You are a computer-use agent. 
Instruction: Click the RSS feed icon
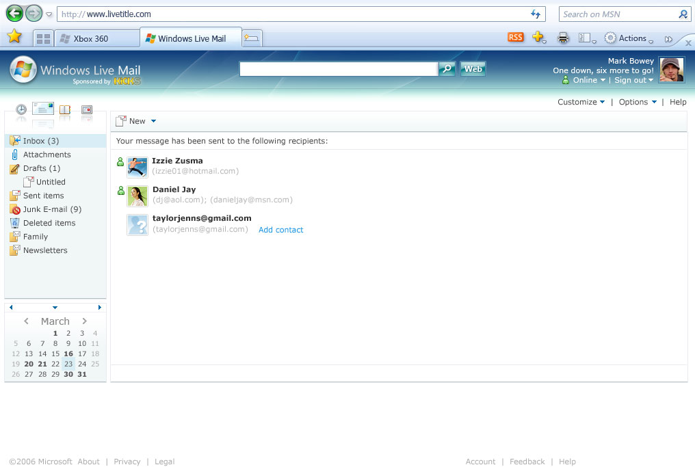(515, 38)
